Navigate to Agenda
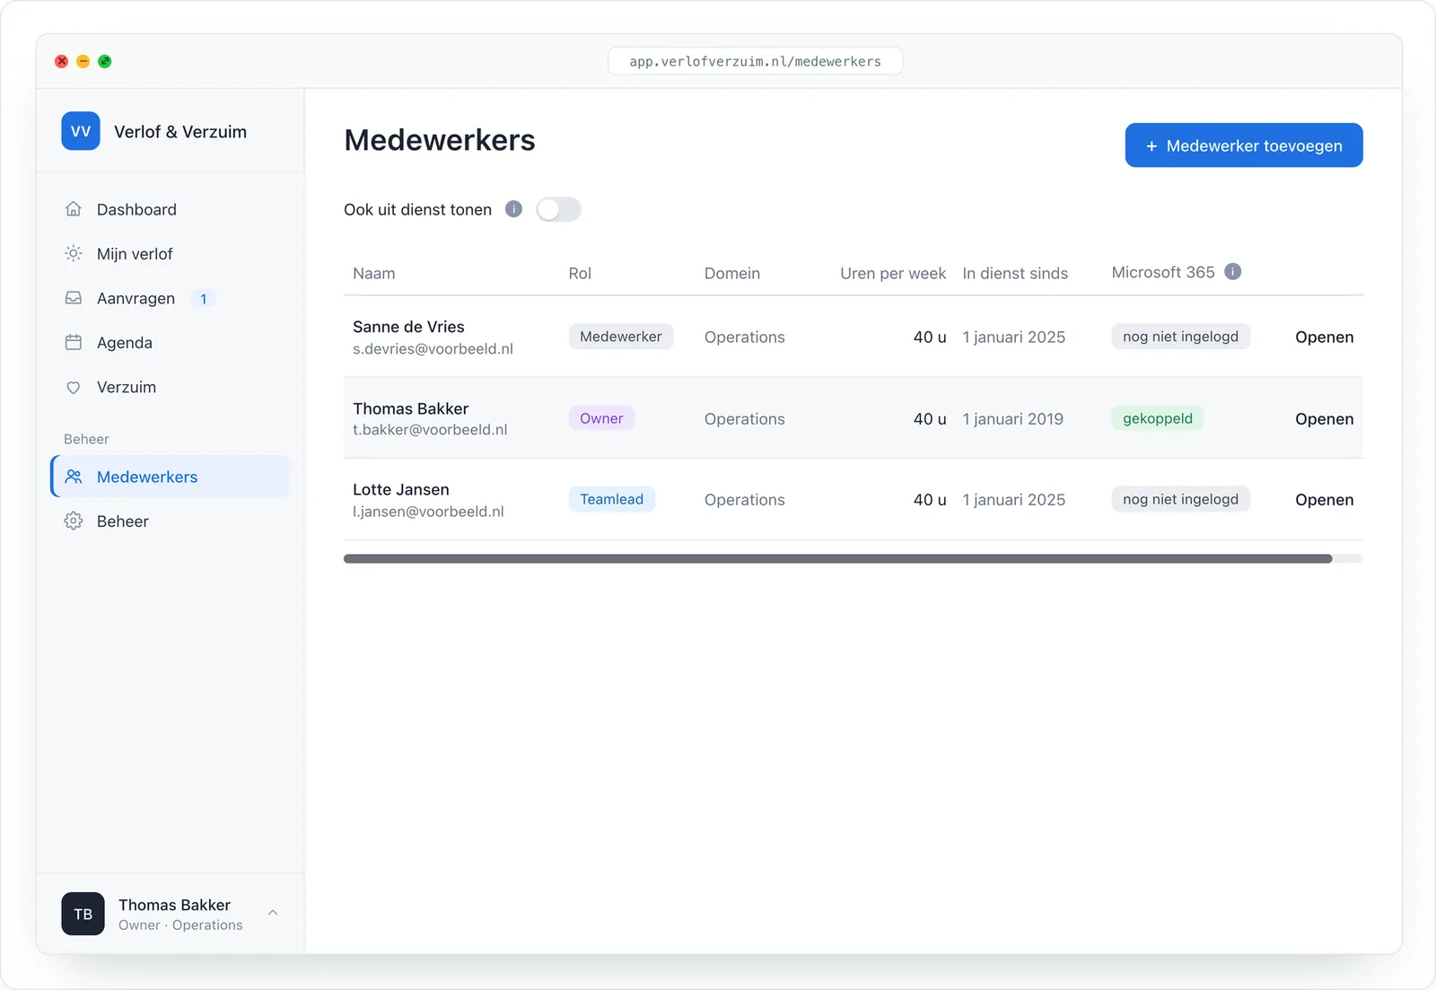The width and height of the screenshot is (1436, 990). 171,343
